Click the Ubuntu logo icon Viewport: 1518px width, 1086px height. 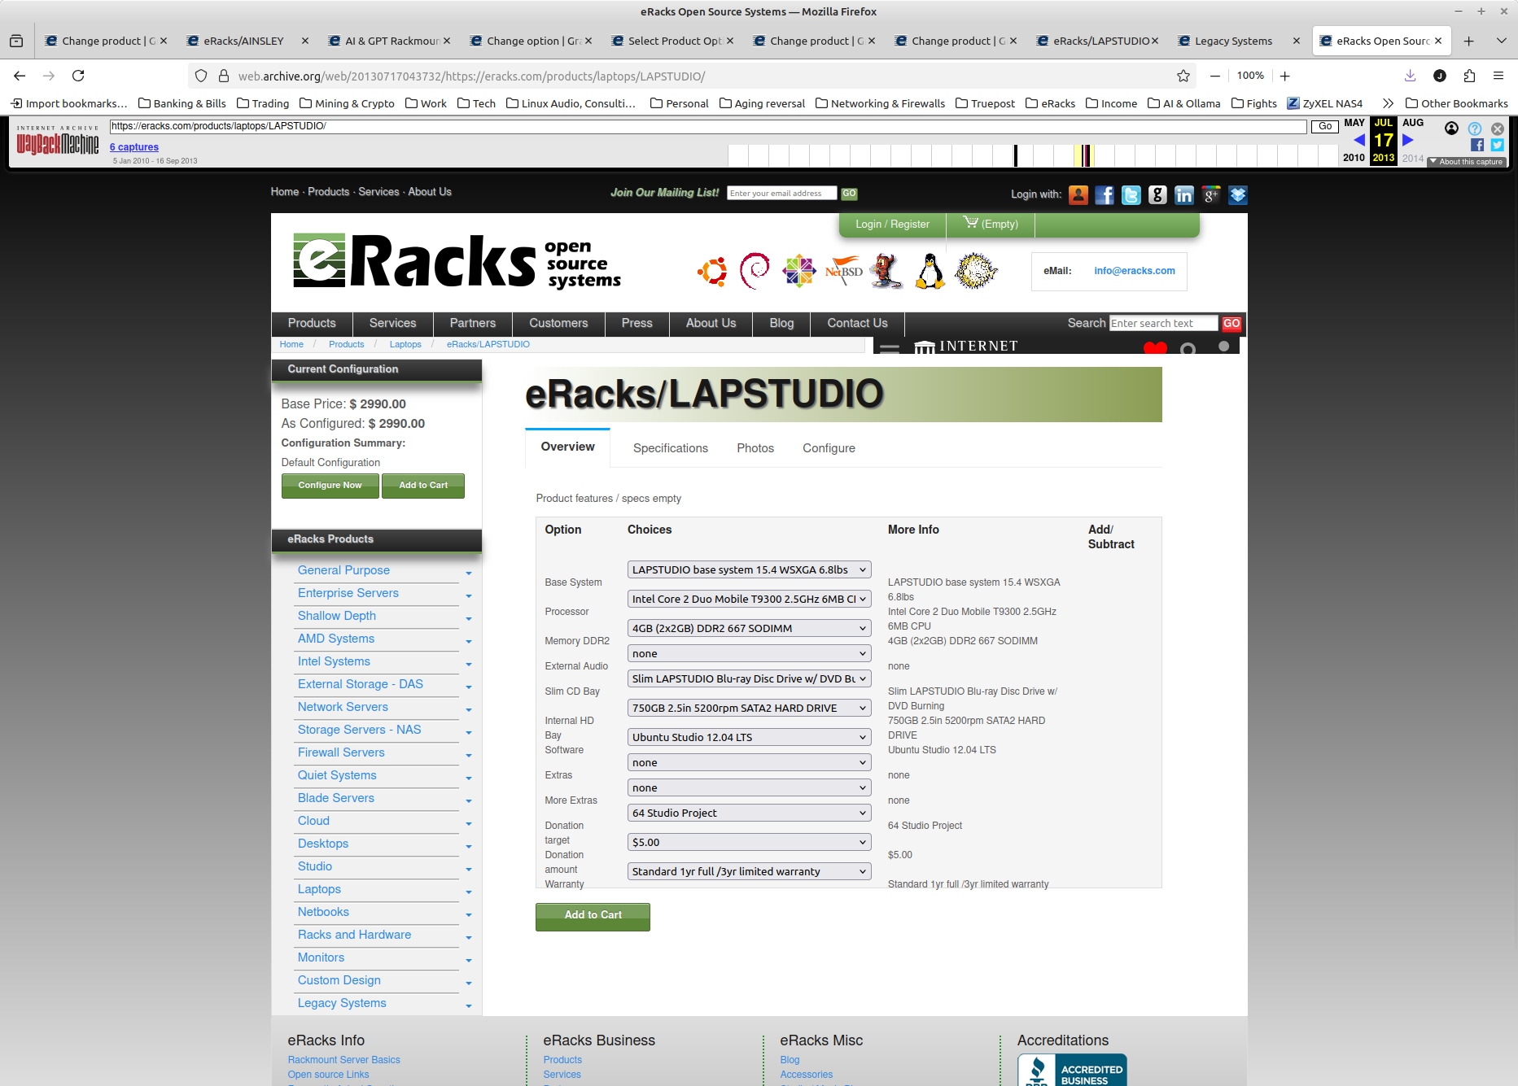pyautogui.click(x=712, y=271)
